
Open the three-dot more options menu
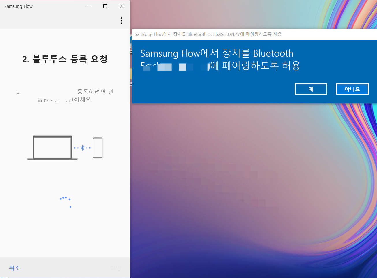tap(121, 21)
